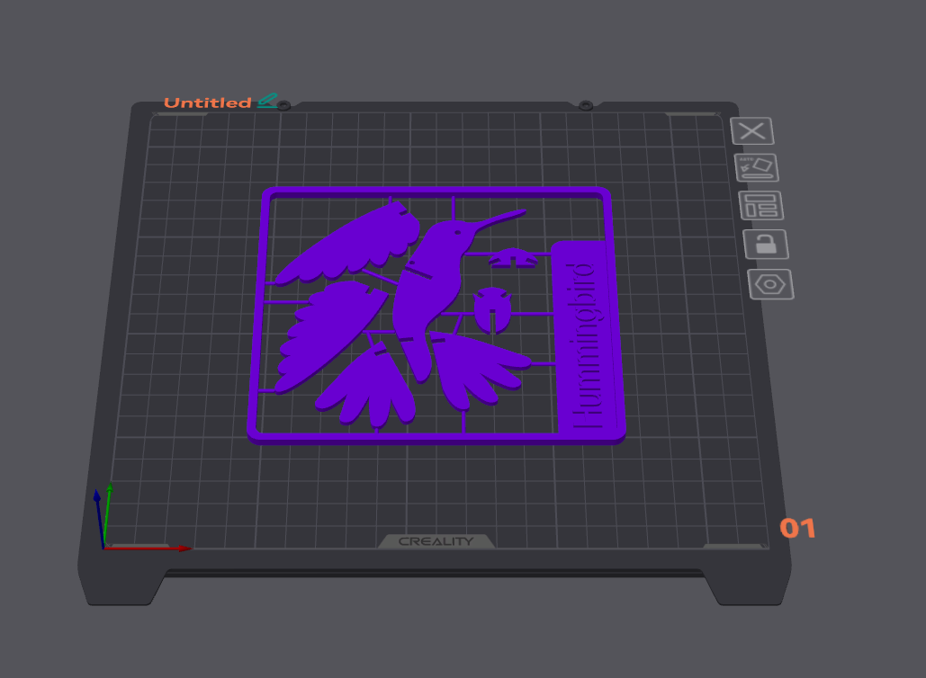Select the purple hummingbird model
This screenshot has height=678, width=926.
pos(436,316)
